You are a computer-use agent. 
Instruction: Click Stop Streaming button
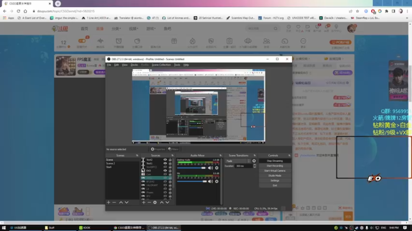275,161
